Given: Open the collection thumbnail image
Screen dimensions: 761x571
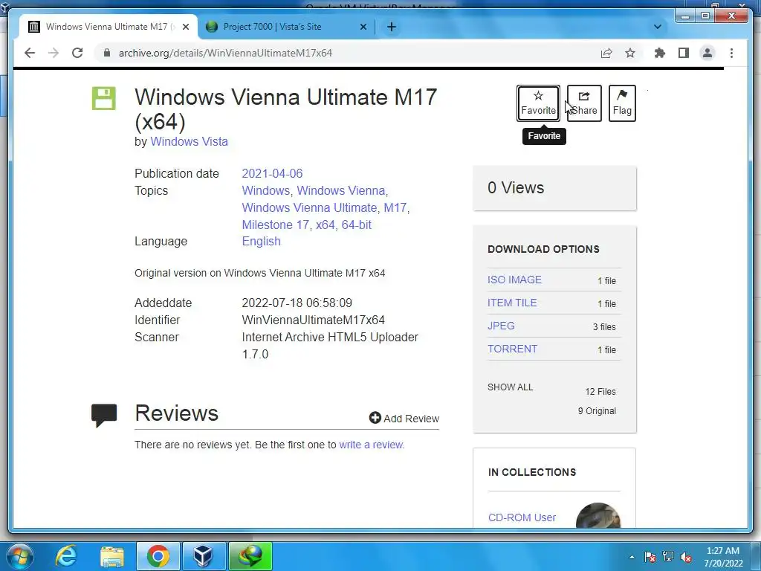Looking at the screenshot, I should click(x=598, y=516).
